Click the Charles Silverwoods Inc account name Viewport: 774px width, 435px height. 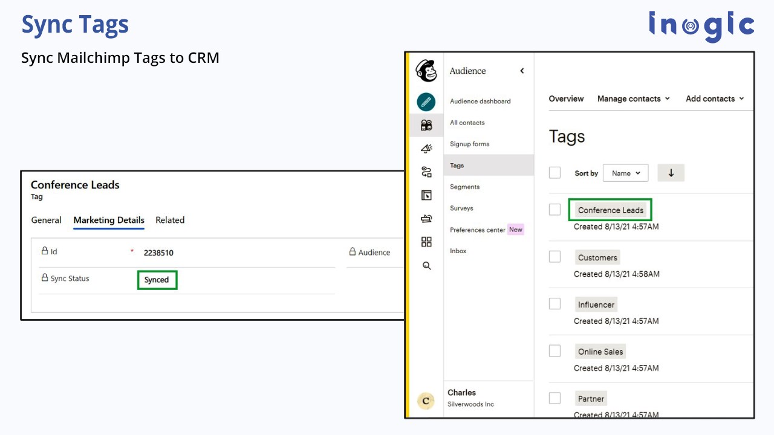470,398
